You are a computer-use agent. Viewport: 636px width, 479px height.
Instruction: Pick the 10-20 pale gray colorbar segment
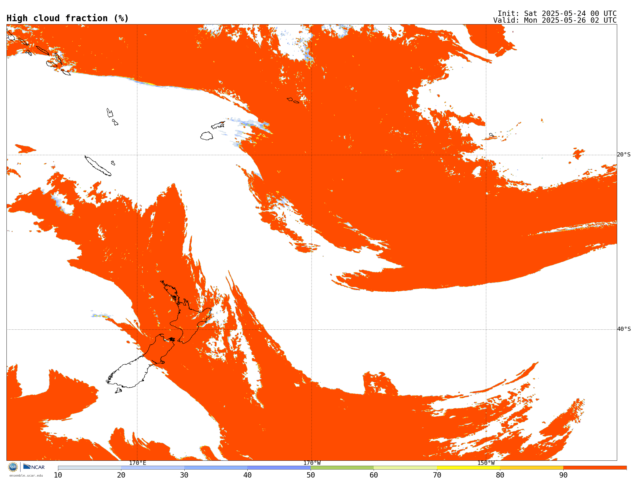(x=90, y=468)
